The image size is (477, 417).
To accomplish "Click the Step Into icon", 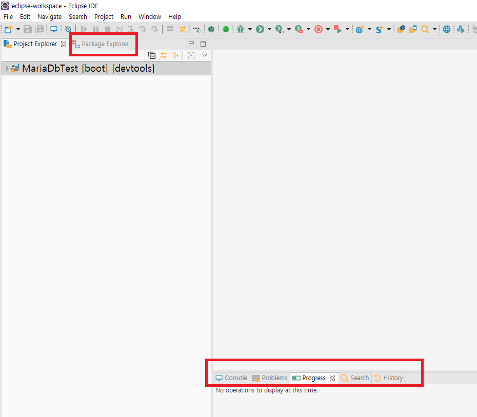I will pyautogui.click(x=131, y=29).
